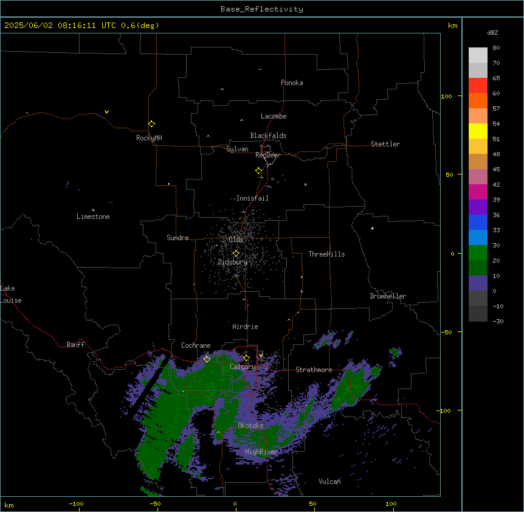Click the yellow diamond marker below Cochrane
The height and width of the screenshot is (512, 524).
207,359
